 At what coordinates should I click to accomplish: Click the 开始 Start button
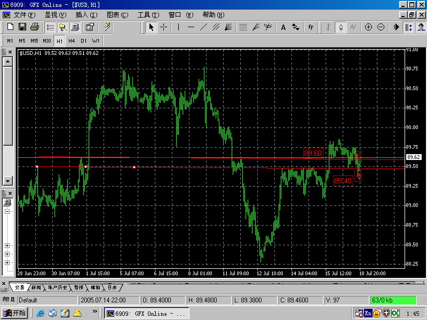(14, 313)
